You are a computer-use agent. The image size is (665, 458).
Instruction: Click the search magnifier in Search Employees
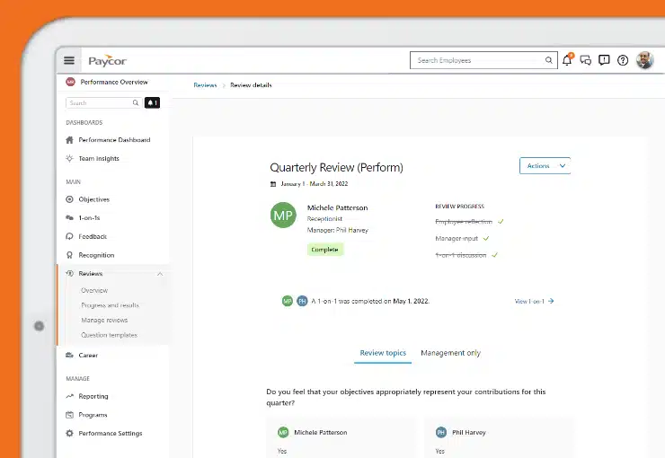(x=549, y=60)
